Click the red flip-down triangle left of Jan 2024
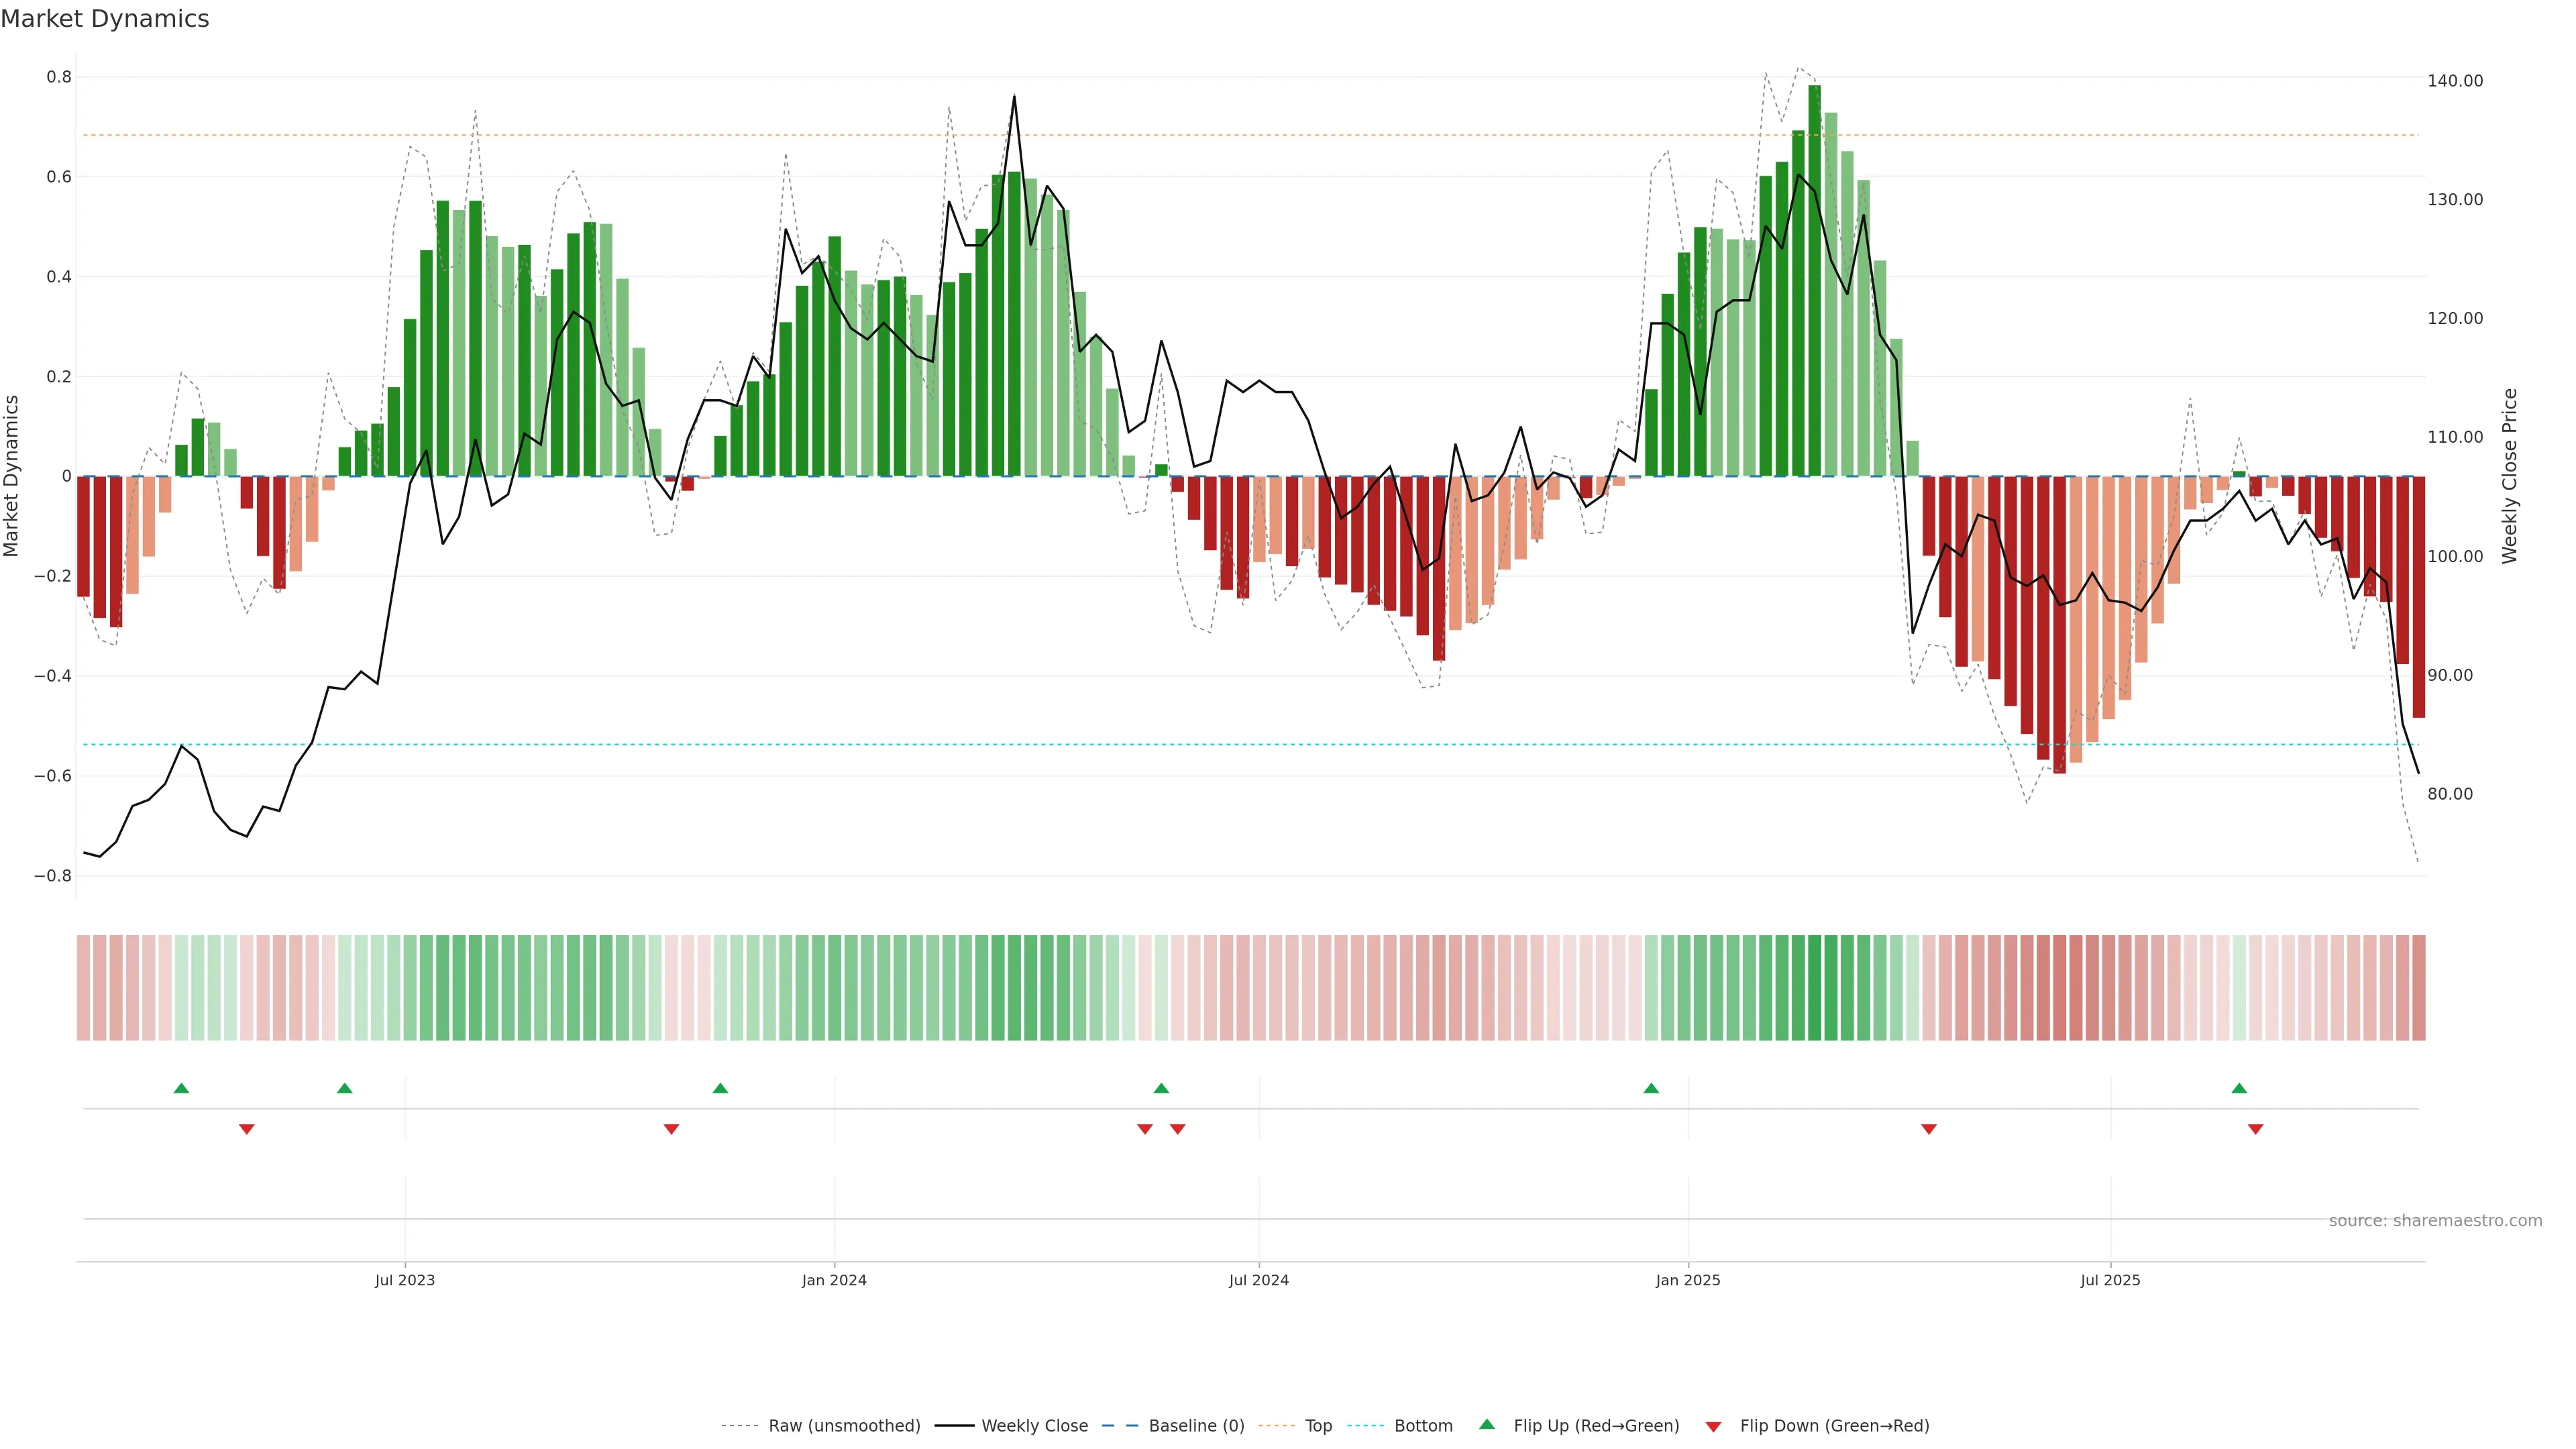Viewport: 2576px width, 1449px height. coord(671,1129)
